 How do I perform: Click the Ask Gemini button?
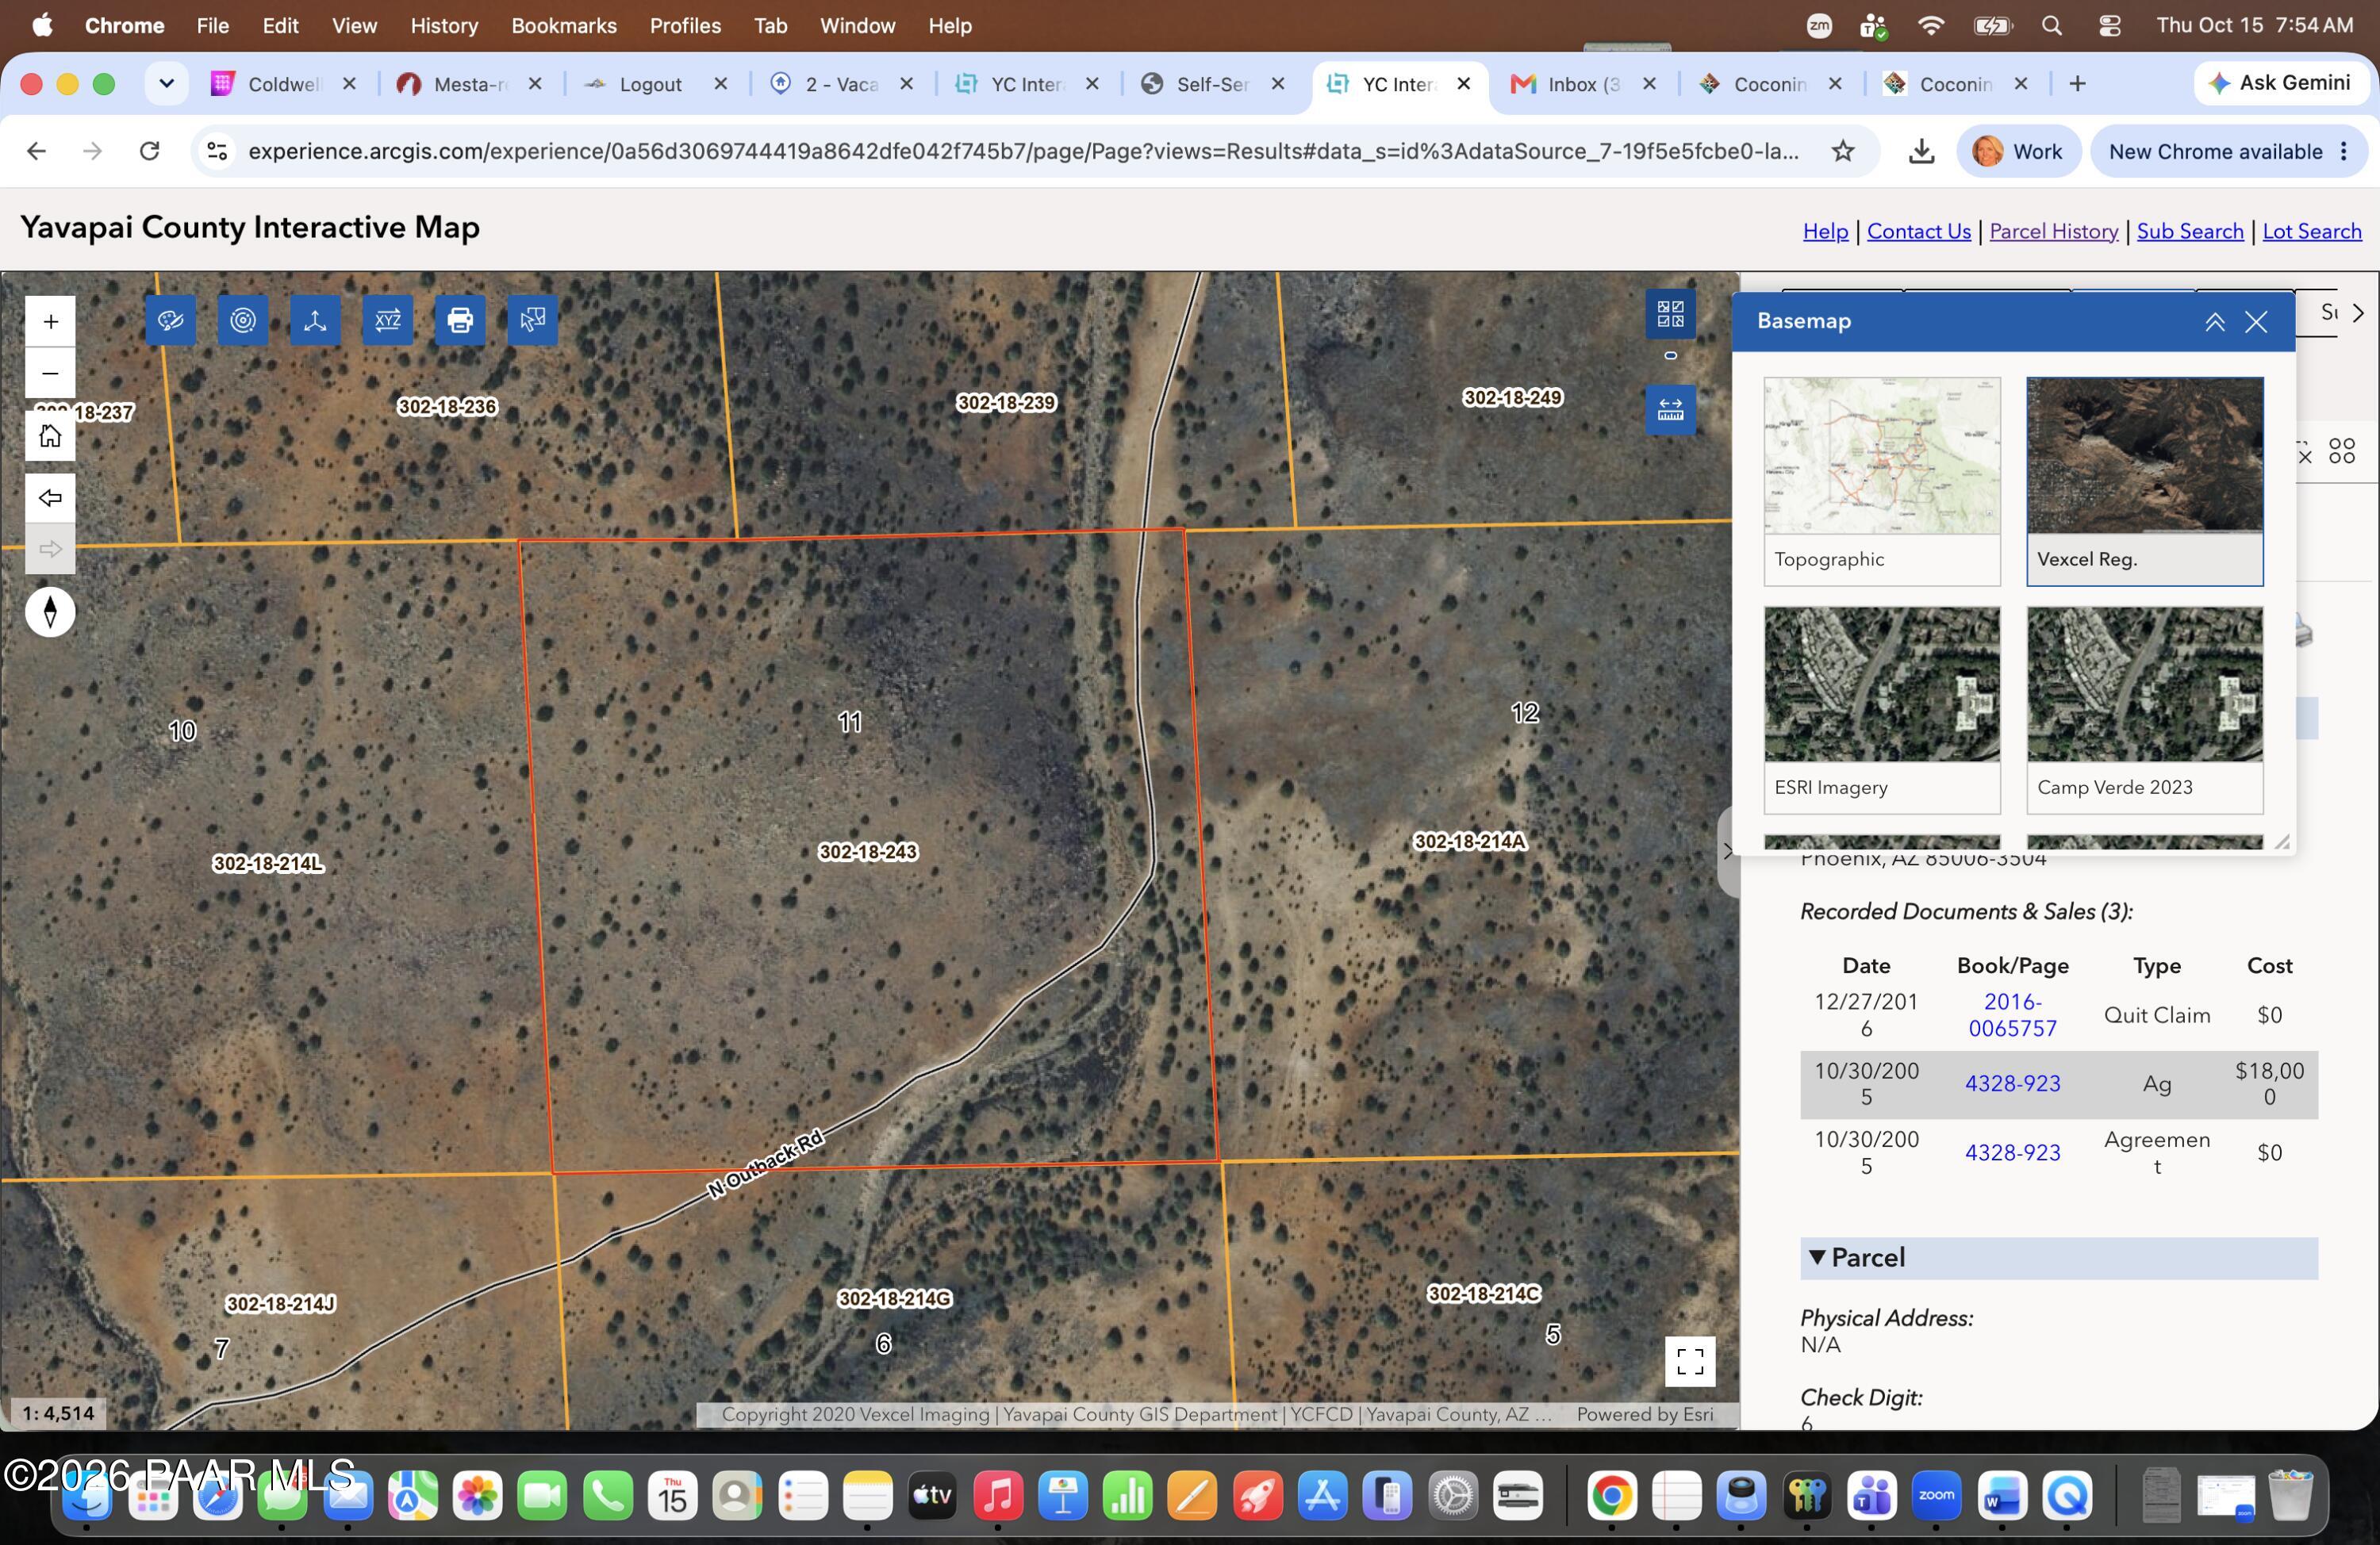[2281, 83]
